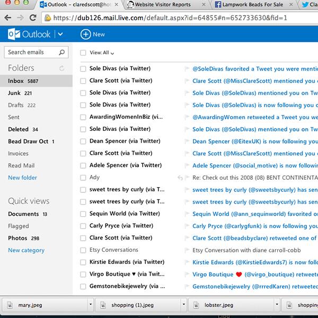Screen dimensions: 318x318
Task: Select the Kirstie Edwards email checkbox
Action: [x=83, y=262]
